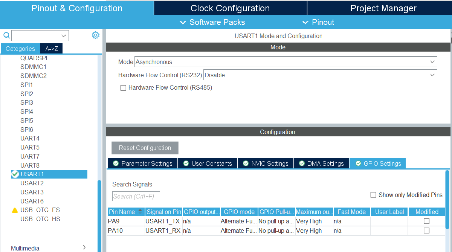The width and height of the screenshot is (452, 252).
Task: Toggle the Modified checkbox for PA9
Action: tap(426, 221)
